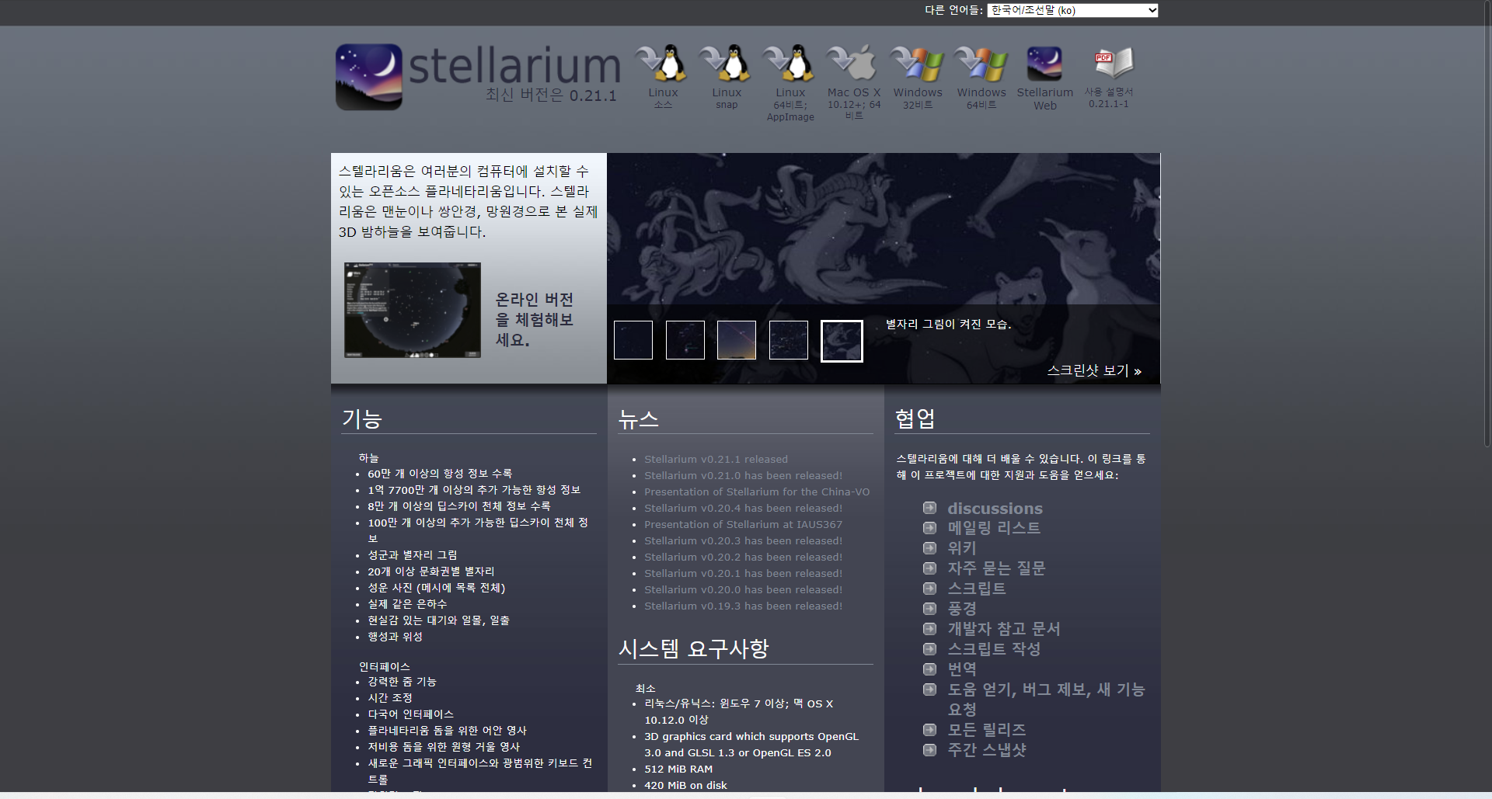Select the third screenshot thumbnail with sunset
Screen dimensions: 1492x799
click(x=737, y=340)
